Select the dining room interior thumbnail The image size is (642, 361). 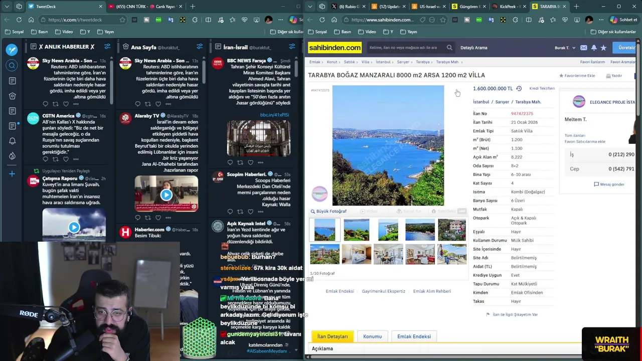click(x=388, y=254)
